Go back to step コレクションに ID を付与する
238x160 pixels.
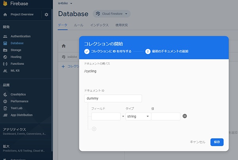[108, 51]
